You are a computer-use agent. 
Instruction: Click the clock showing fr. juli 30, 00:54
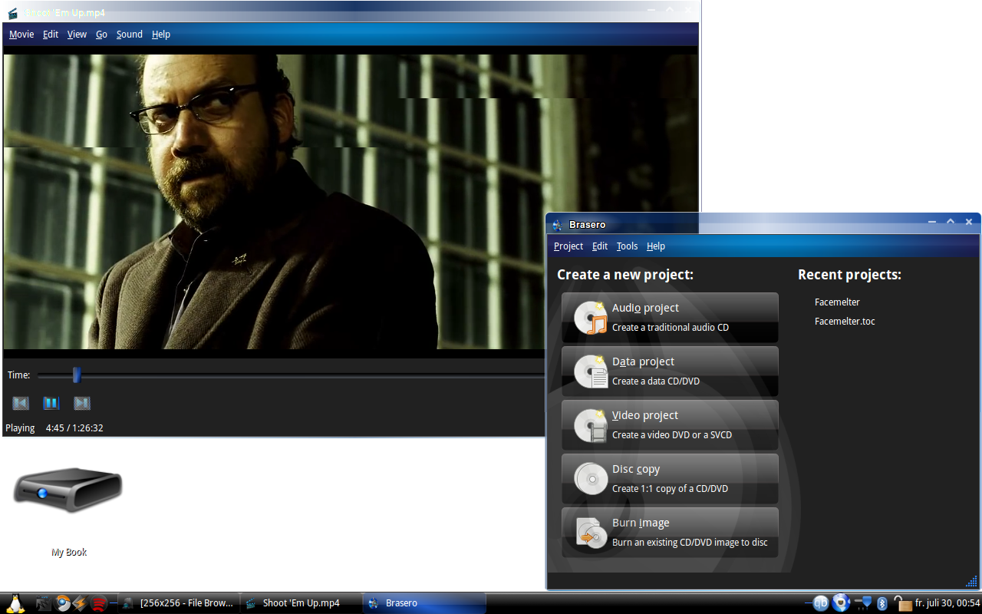coord(947,603)
